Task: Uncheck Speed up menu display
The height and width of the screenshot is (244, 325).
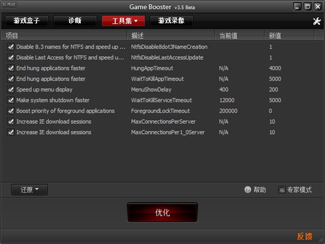Action: click(11, 90)
